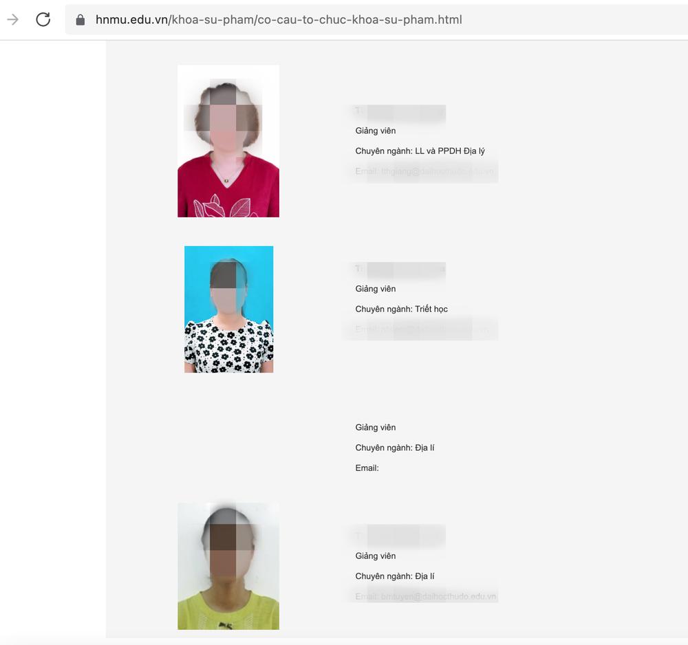
Task: Click 'Giảng viên' label of entry without photo
Action: (376, 427)
